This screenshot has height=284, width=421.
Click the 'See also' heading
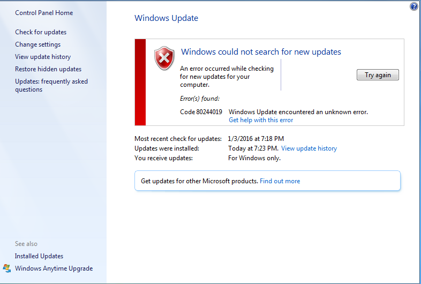[26, 244]
